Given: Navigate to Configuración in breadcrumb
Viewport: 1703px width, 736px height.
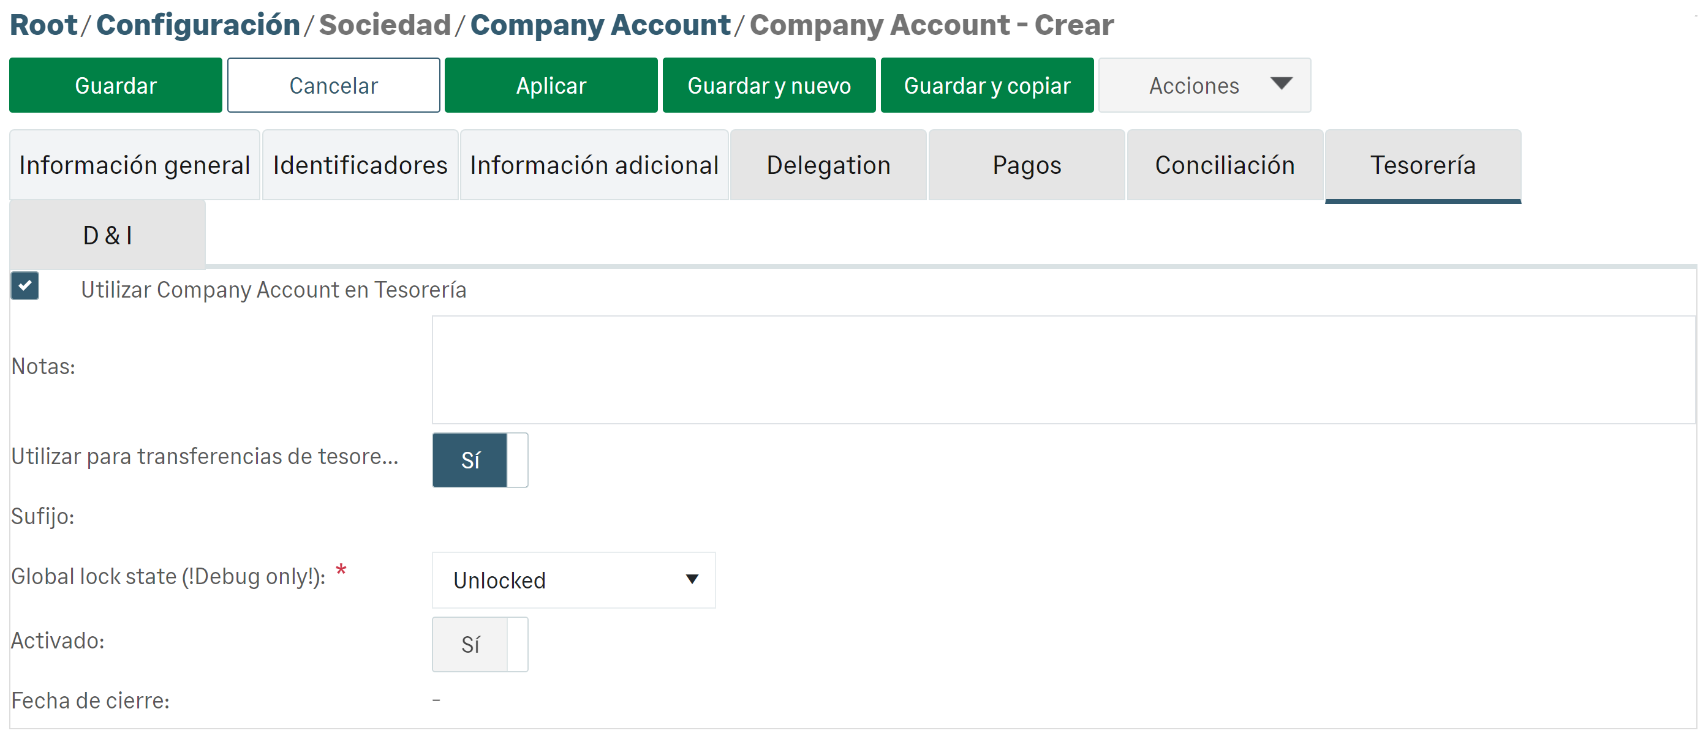Looking at the screenshot, I should [198, 25].
